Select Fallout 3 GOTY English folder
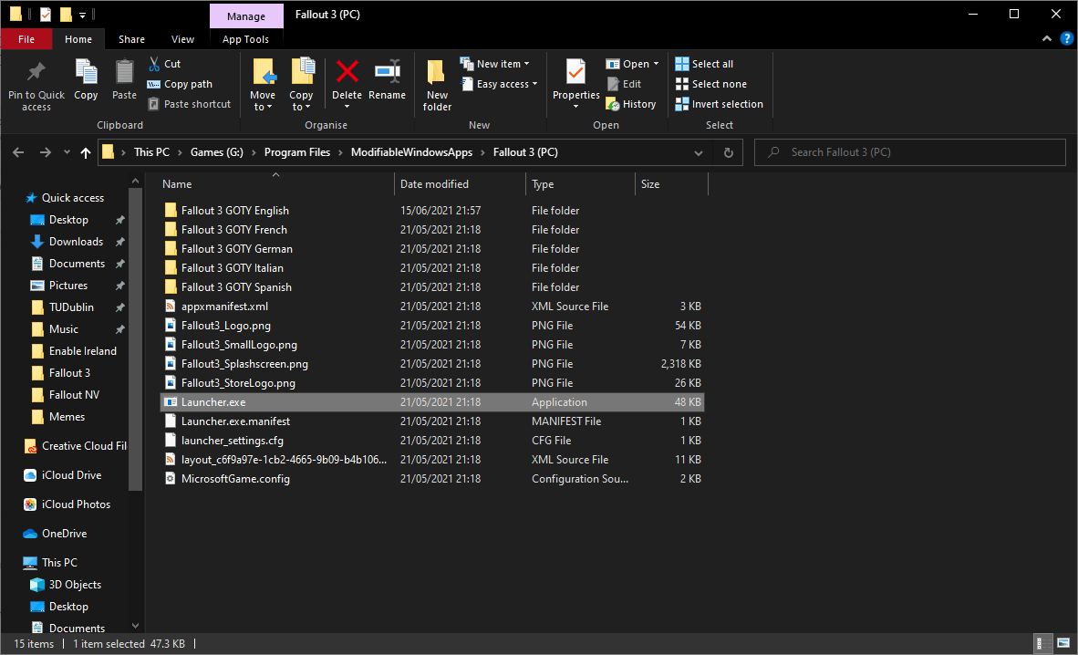Screen dimensions: 1078x655 click(431, 211)
